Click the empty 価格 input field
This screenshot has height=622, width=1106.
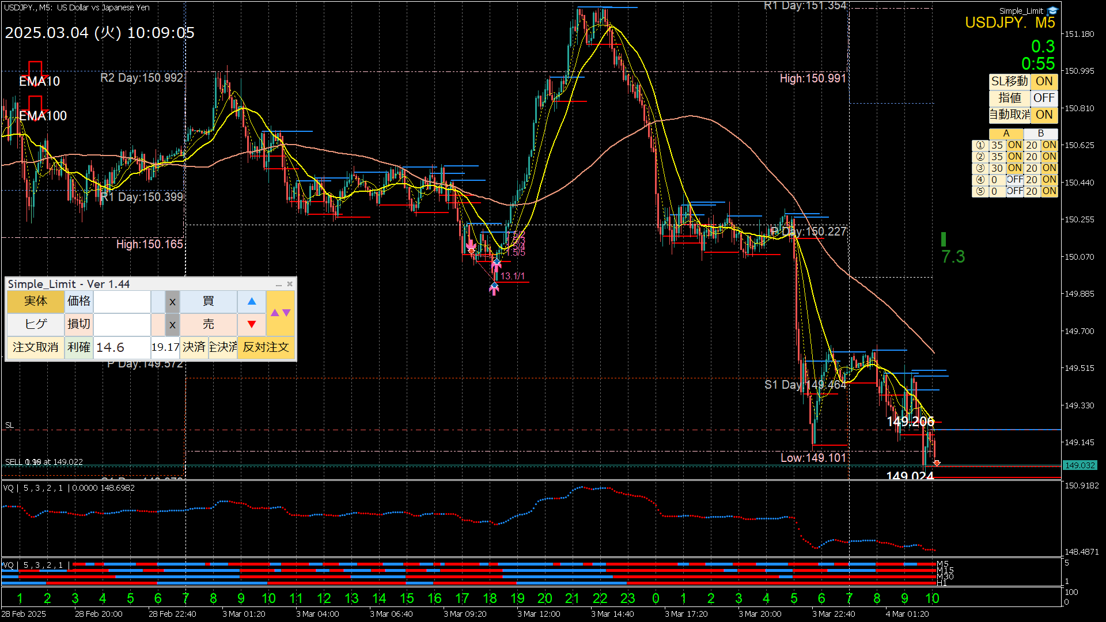pos(122,301)
